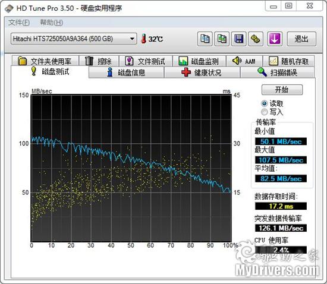Click the copy screenshot to clipboard icon
This screenshot has height=284, width=327.
pos(222,39)
